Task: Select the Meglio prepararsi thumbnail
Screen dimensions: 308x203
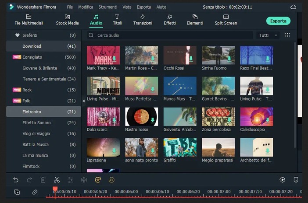Action: pyautogui.click(x=218, y=147)
